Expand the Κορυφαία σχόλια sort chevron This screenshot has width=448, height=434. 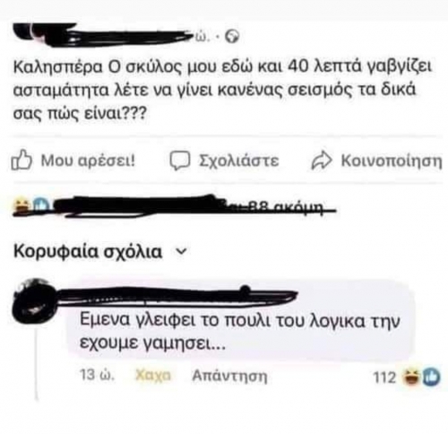(x=182, y=251)
